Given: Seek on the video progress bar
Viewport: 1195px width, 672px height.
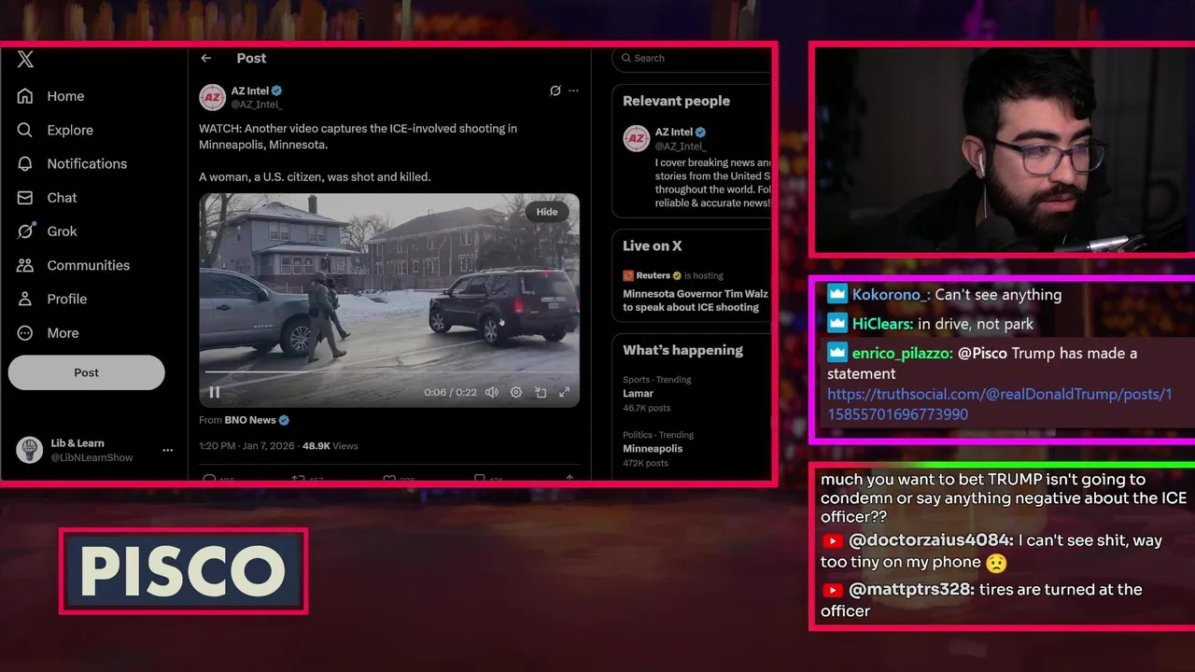Looking at the screenshot, I should (389, 372).
